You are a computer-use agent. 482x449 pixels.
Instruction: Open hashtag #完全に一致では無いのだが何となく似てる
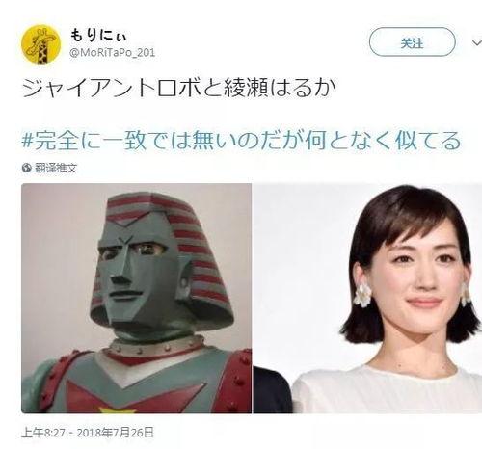[x=241, y=141]
